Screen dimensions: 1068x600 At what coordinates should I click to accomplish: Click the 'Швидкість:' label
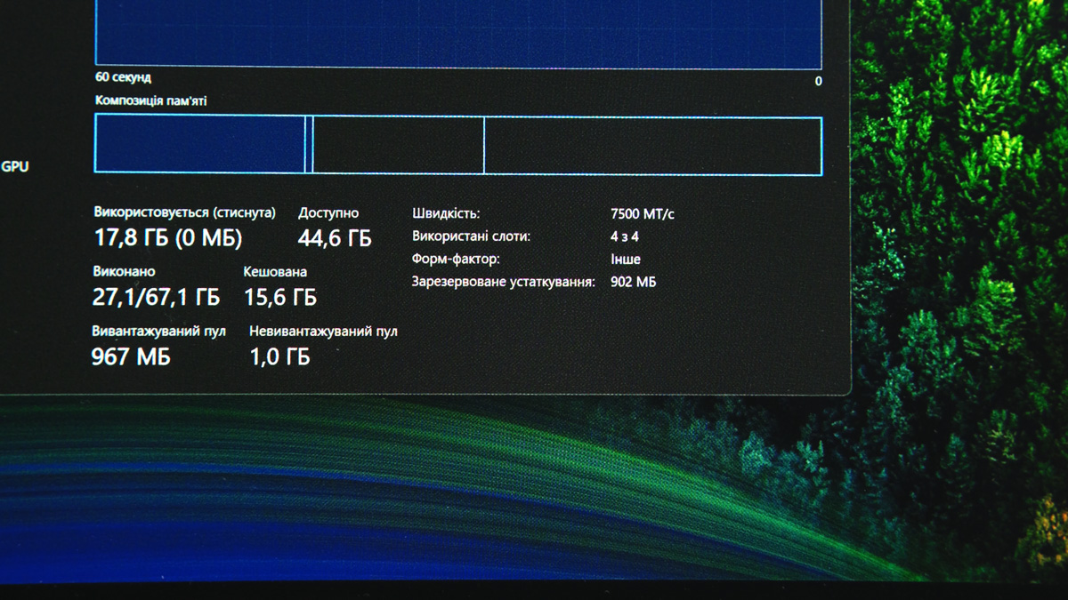point(446,214)
